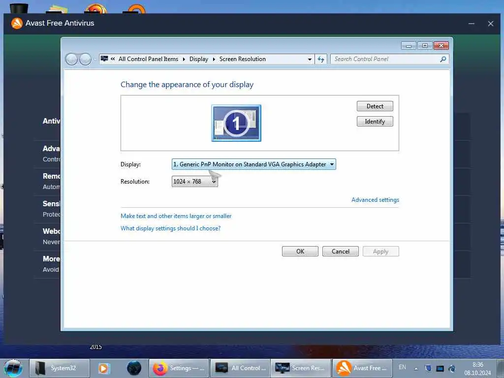
Task: Open the dark globe taskbar icon
Action: click(x=134, y=368)
